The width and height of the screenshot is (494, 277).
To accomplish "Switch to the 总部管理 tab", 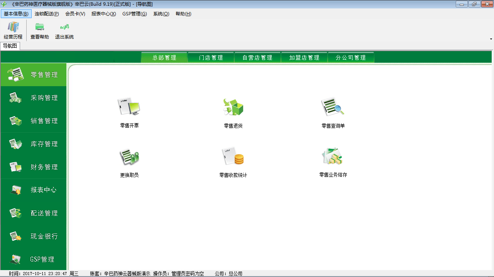I will tap(164, 57).
